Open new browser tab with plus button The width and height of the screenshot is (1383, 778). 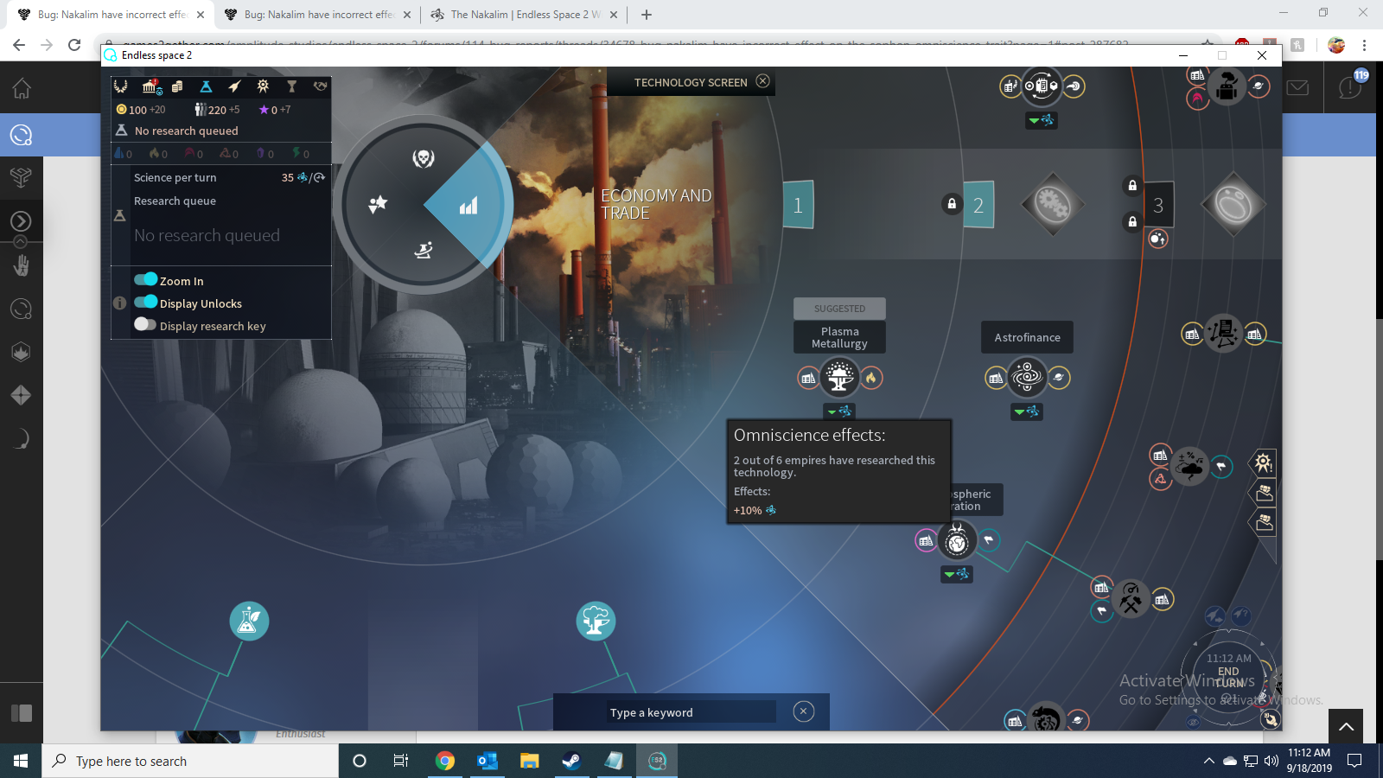[x=647, y=15]
